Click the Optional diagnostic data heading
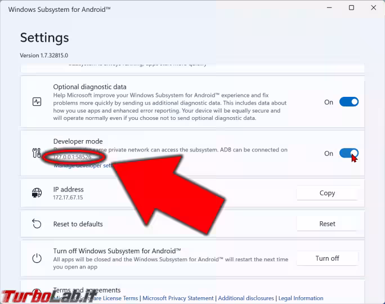The height and width of the screenshot is (304, 385). 90,87
